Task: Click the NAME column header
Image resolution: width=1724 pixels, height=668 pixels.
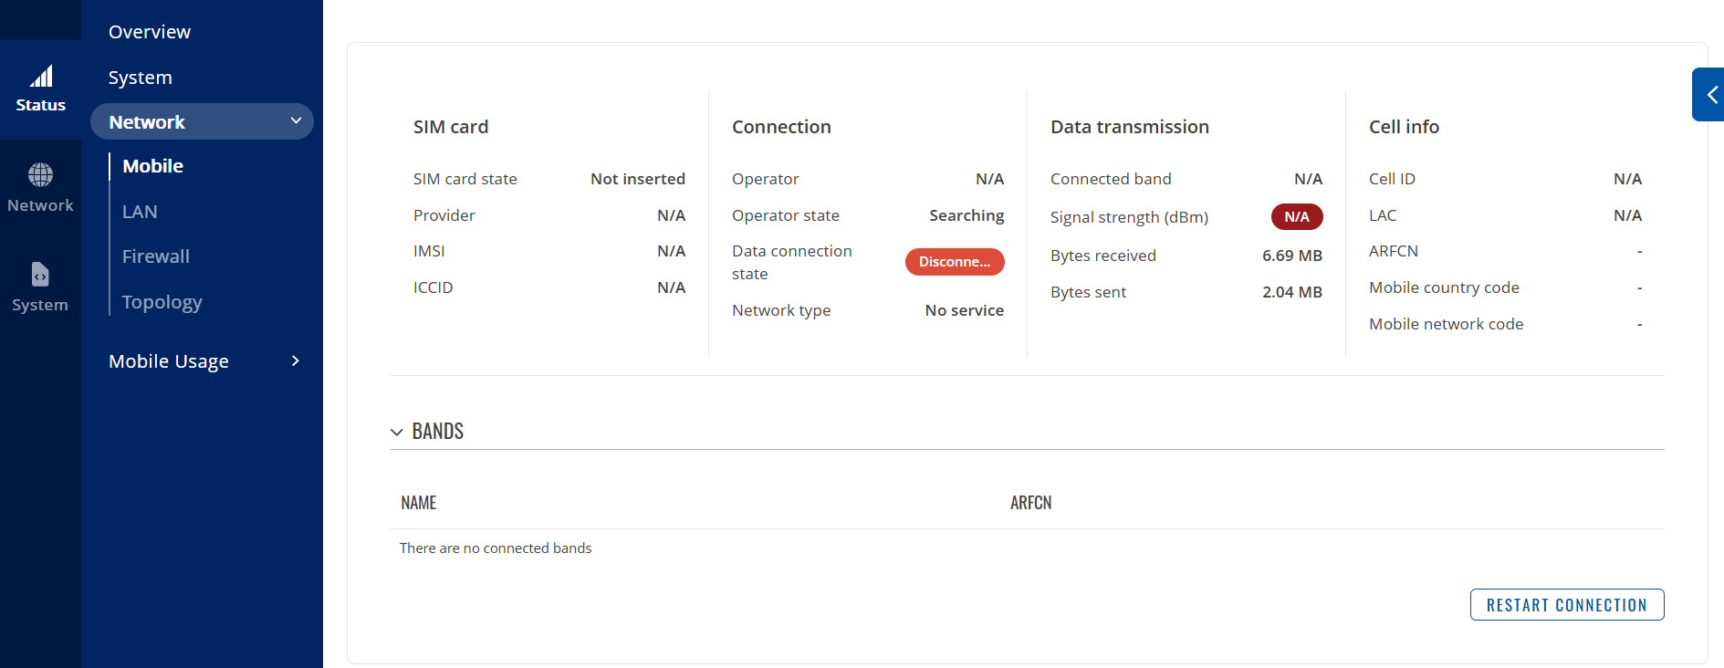Action: pos(419,503)
